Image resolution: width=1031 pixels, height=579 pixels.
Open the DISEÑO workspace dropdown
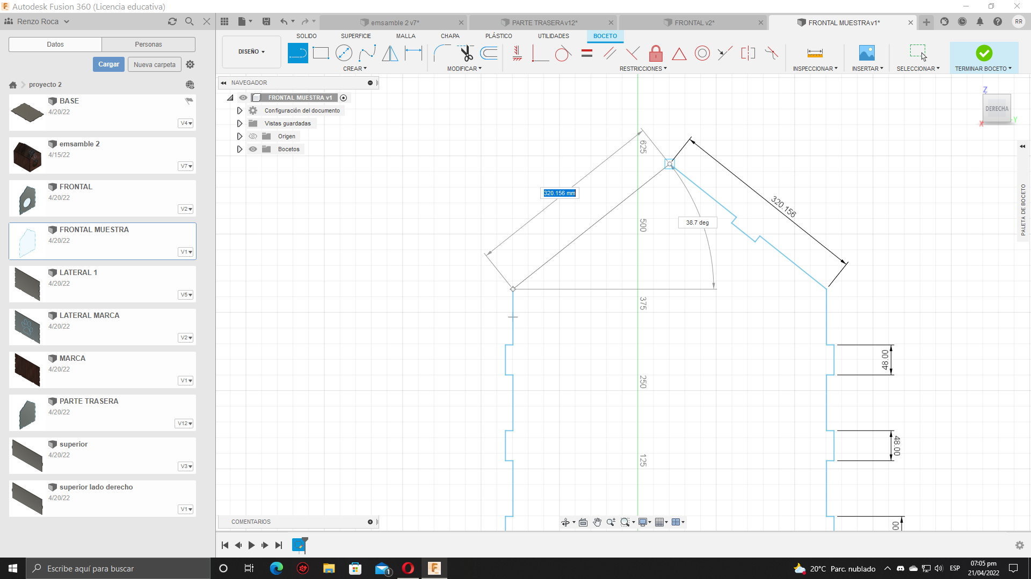click(251, 52)
